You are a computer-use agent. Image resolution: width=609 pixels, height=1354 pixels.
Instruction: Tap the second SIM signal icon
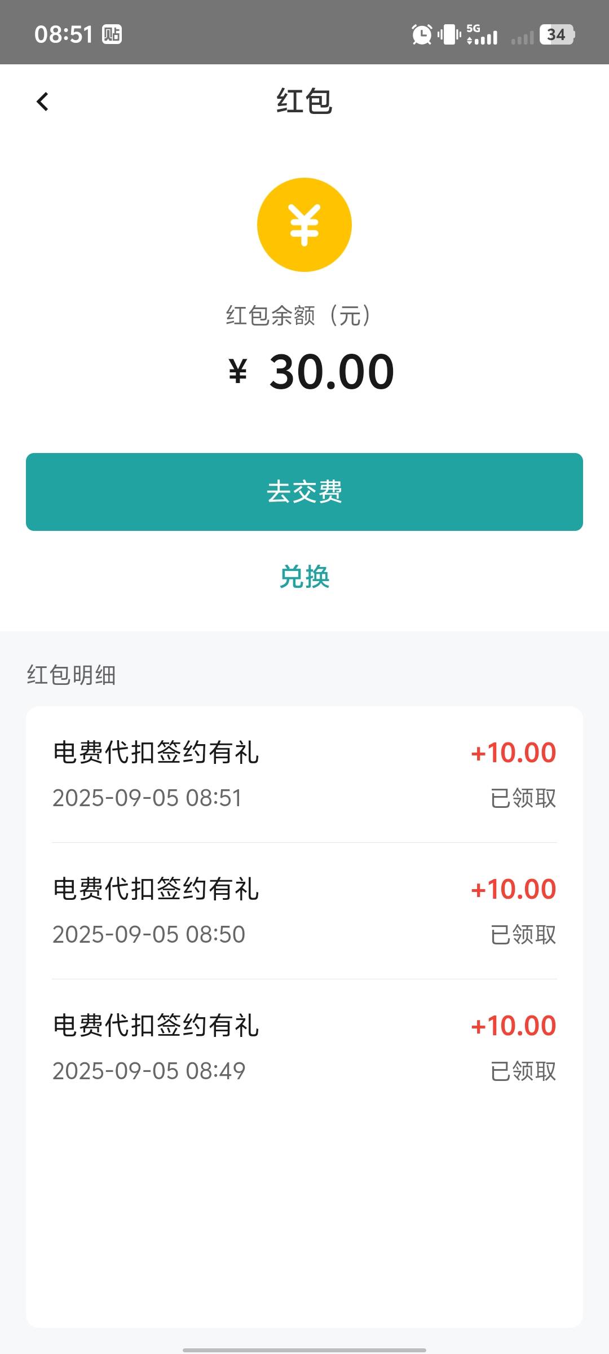522,37
